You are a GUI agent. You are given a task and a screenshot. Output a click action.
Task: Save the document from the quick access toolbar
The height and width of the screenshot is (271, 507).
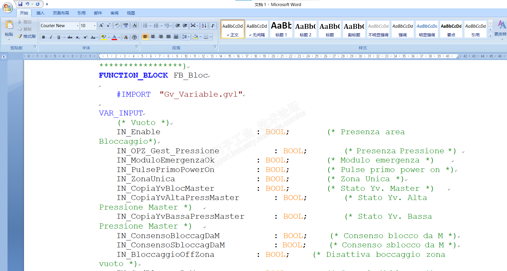pos(20,4)
